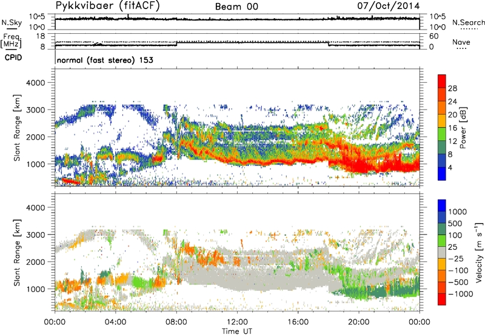Click the "20" power colorbar tick label

coord(452,115)
